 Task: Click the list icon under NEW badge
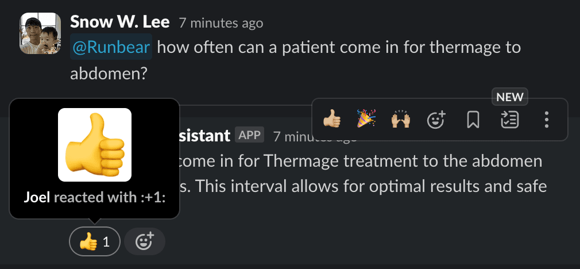tap(510, 120)
